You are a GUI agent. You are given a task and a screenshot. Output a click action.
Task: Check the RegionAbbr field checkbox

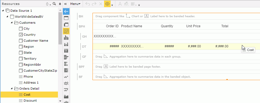[21, 65]
